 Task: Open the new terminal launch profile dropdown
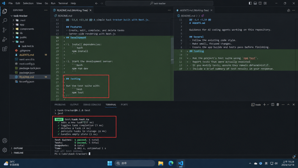268,105
